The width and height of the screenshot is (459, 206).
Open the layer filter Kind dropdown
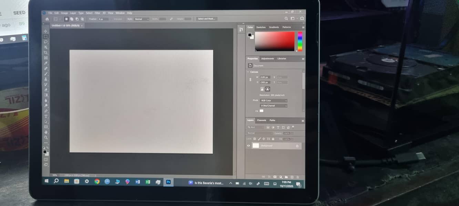point(255,127)
